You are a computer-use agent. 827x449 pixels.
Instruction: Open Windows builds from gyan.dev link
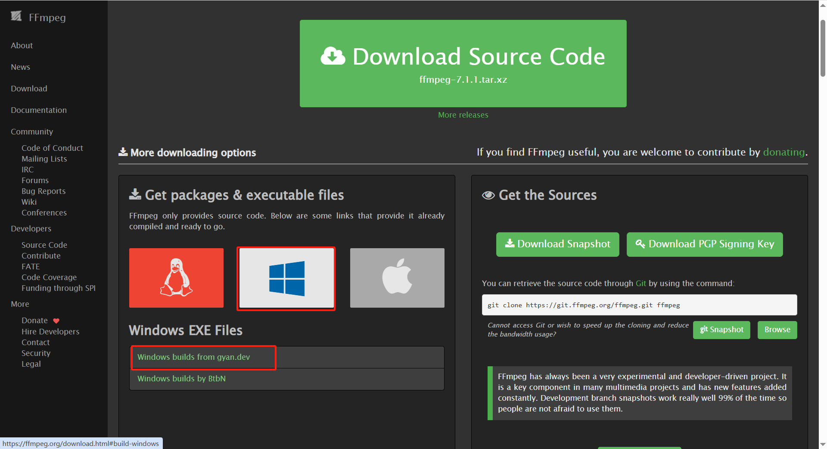point(193,357)
